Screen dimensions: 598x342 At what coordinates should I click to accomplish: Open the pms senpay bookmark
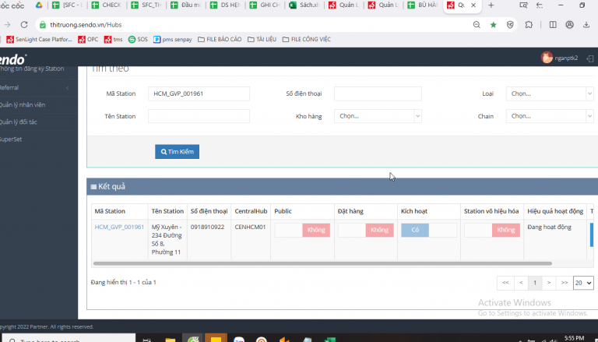(x=173, y=39)
